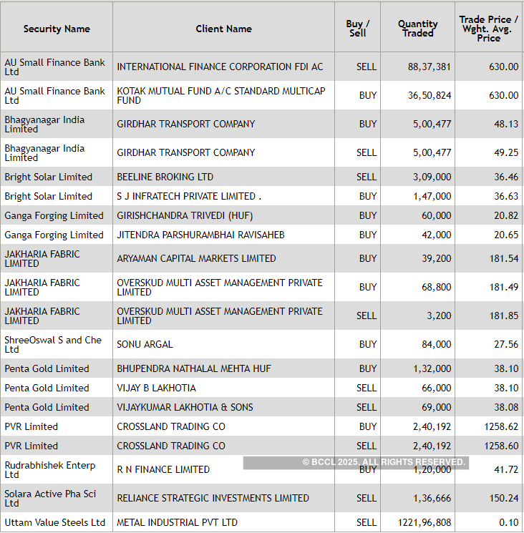Viewport: 524px width, 533px height.
Task: Select Vijaykumar Lakhotia & Sons client cell
Action: point(185,407)
